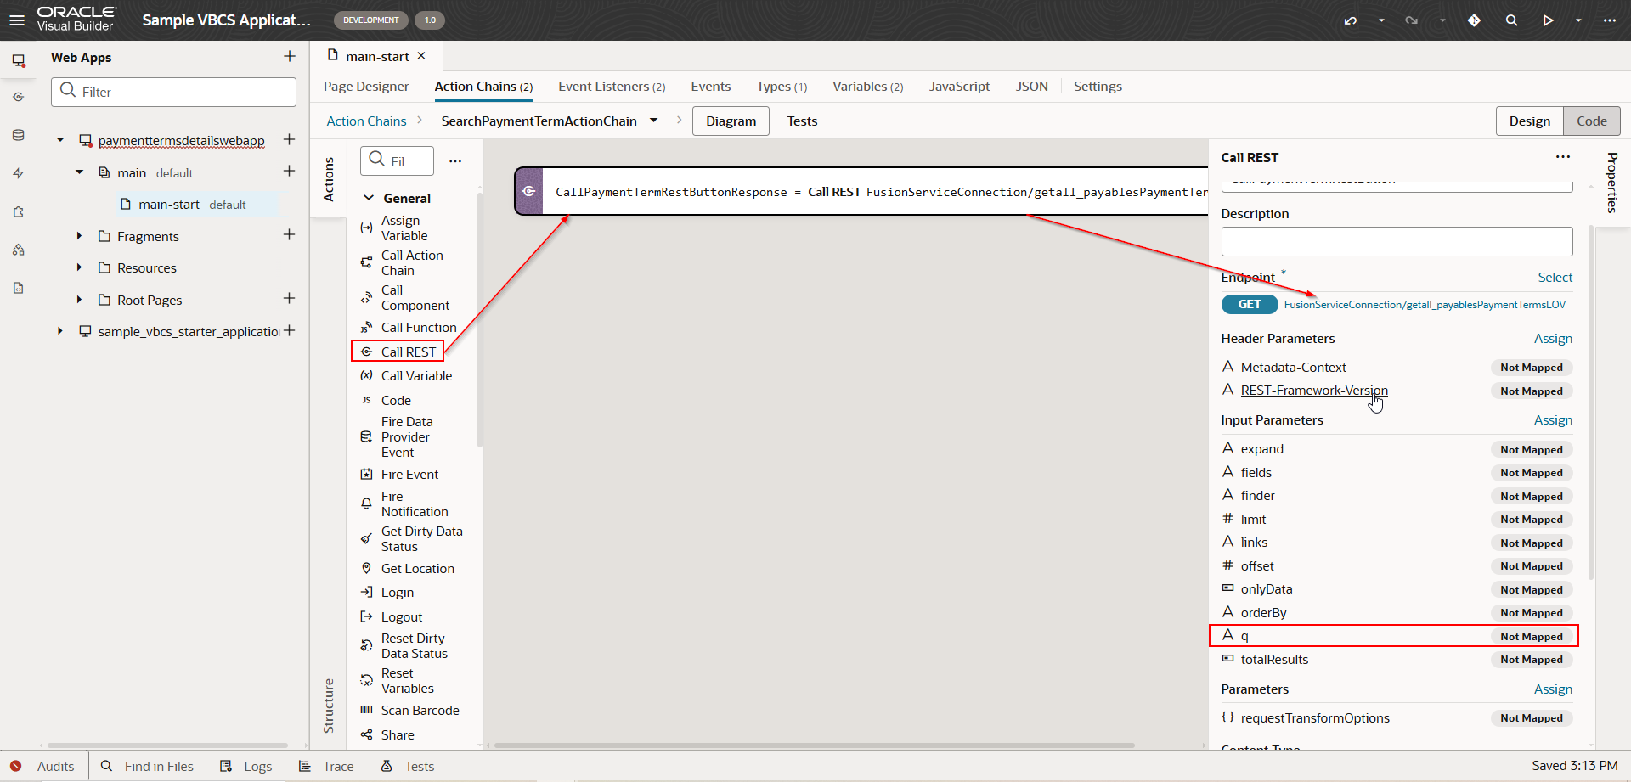The height and width of the screenshot is (782, 1631).
Task: Switch to Event Listeners tab
Action: point(612,87)
